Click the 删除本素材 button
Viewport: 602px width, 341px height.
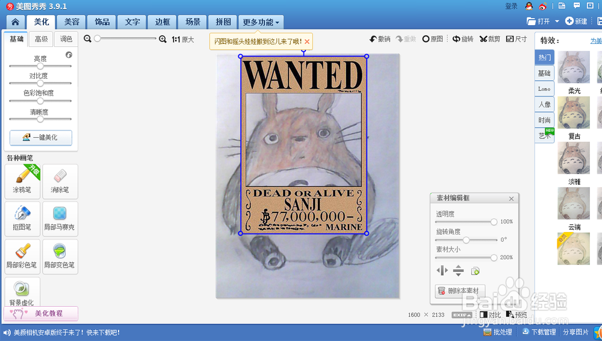pos(460,290)
